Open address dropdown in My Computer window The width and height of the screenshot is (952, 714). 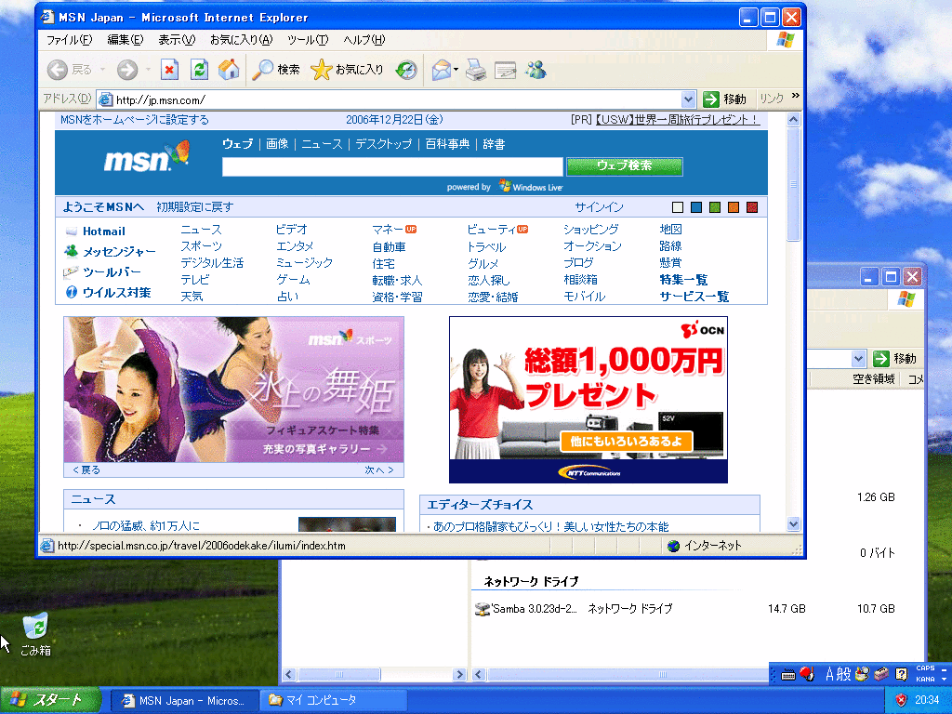858,359
